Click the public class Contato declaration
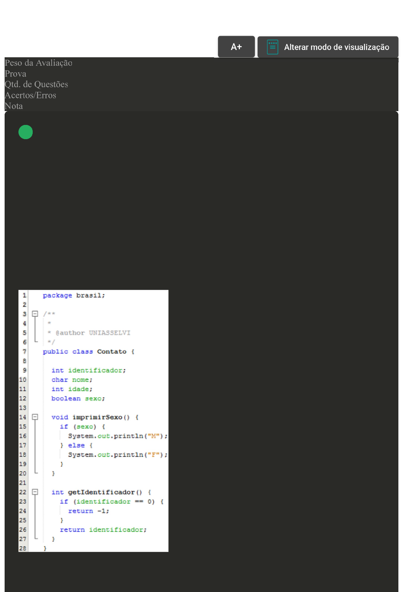Viewport: 403px width, 592px height. (x=88, y=351)
